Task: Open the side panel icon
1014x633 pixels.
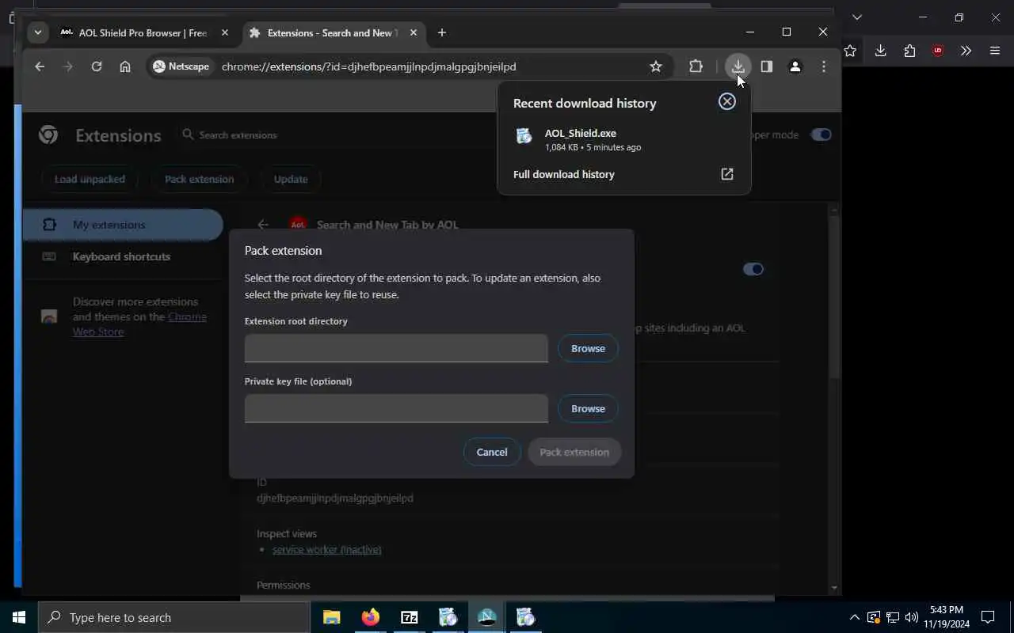Action: [x=766, y=66]
